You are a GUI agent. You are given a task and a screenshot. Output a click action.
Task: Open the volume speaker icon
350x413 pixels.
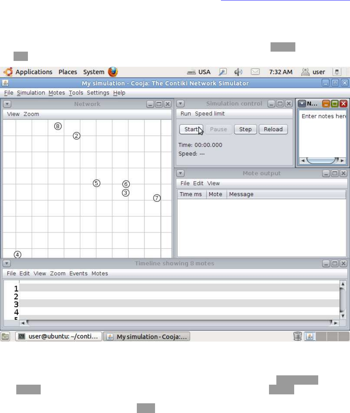pos(238,72)
